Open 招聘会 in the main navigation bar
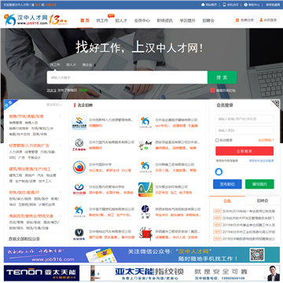Viewport: 283px width, 283px height. click(208, 20)
